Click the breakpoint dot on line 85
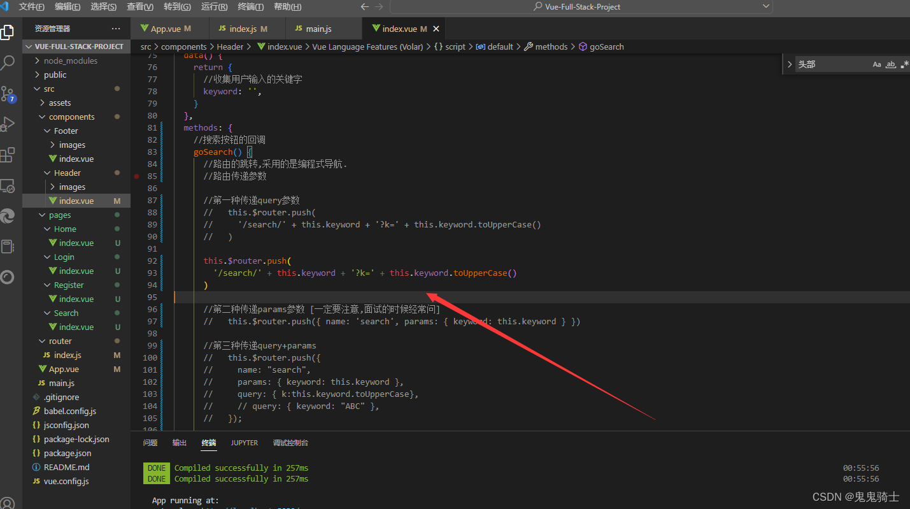The height and width of the screenshot is (509, 910). tap(136, 176)
